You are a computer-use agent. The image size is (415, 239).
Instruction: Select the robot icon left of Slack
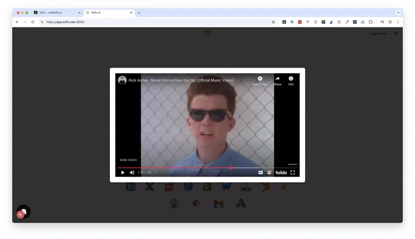(x=174, y=204)
